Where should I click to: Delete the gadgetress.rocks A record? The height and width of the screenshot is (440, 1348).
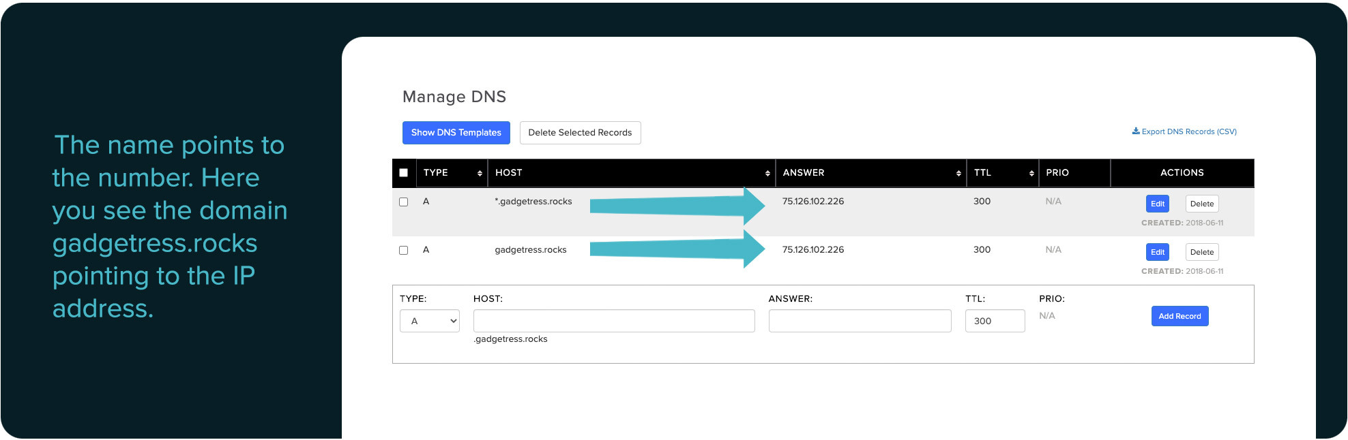coord(1201,252)
